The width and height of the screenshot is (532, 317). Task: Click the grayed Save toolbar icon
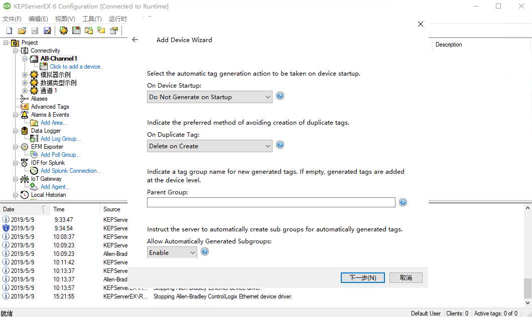tap(35, 31)
